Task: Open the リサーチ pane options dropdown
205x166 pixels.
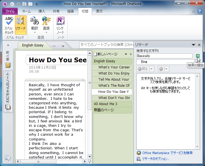Action: coord(193,45)
